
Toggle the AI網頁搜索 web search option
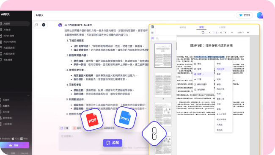point(109,128)
